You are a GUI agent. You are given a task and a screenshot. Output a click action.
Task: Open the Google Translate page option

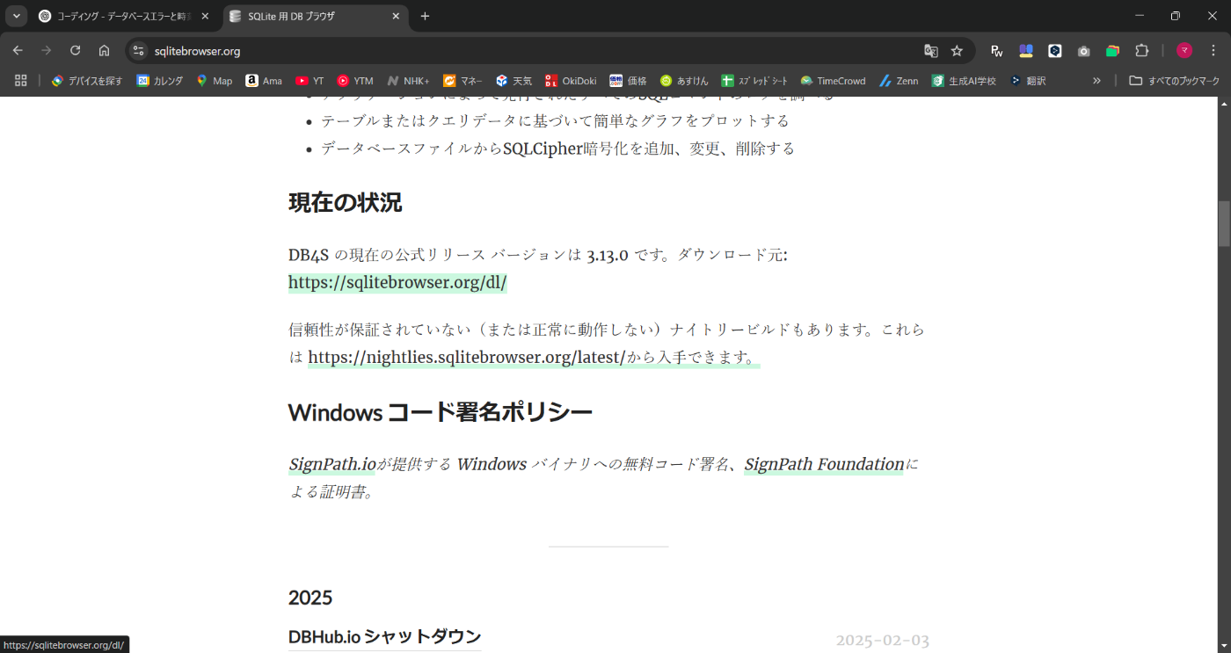coord(930,51)
